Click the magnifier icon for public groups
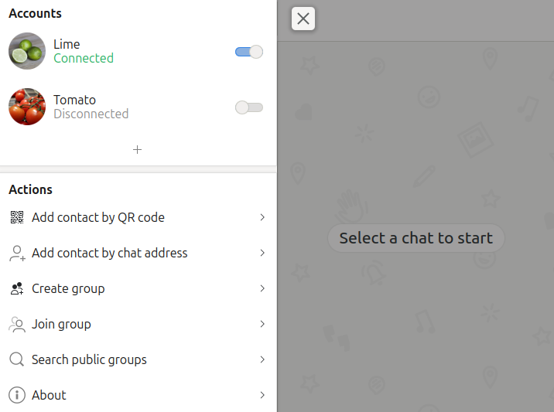Viewport: 554px width, 412px height. click(17, 359)
